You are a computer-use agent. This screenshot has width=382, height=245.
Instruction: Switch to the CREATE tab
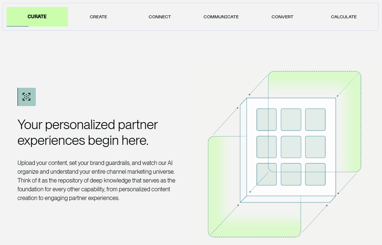[98, 17]
